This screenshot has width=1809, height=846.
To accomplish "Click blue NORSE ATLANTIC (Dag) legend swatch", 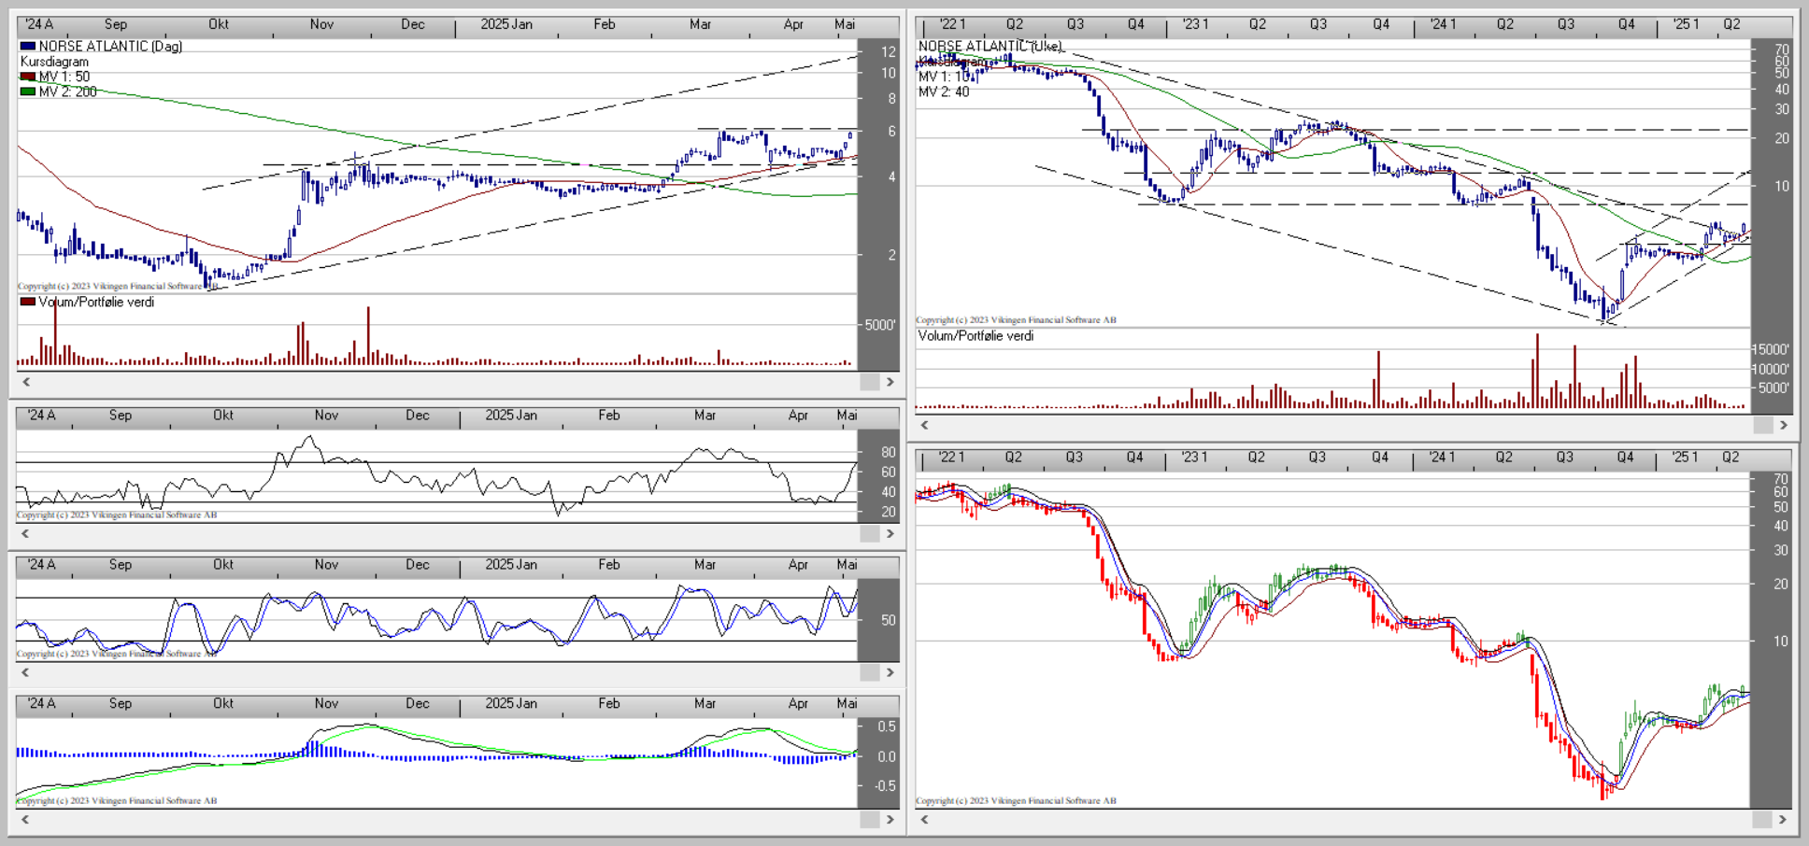I will pos(28,46).
